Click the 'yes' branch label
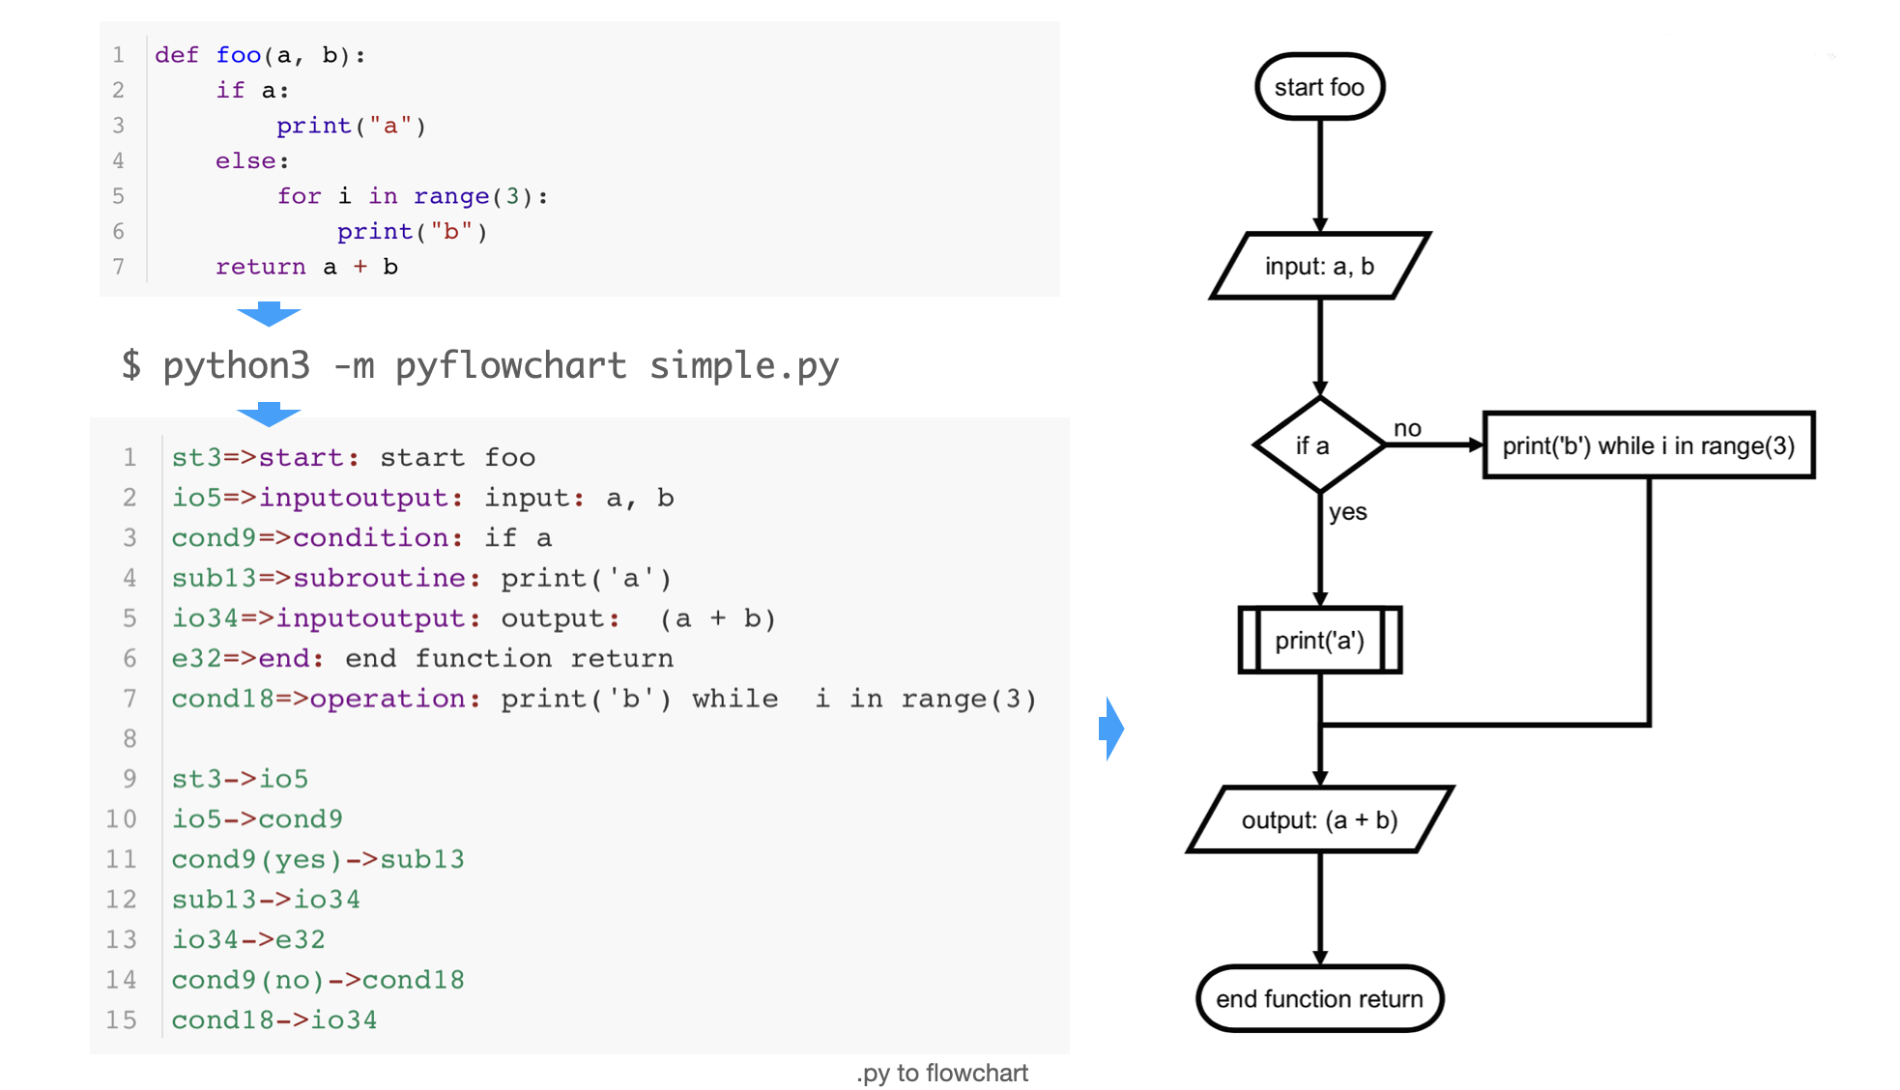The width and height of the screenshot is (1900, 1090). pos(1347,512)
